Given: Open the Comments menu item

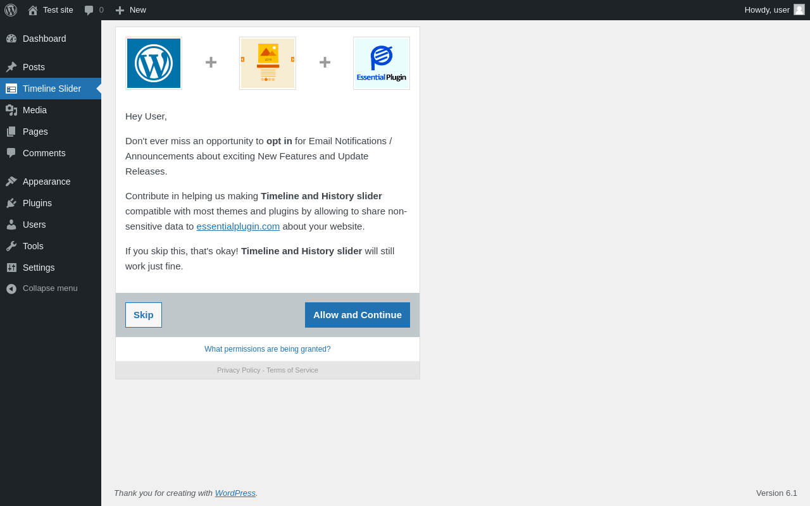Looking at the screenshot, I should click(51, 153).
